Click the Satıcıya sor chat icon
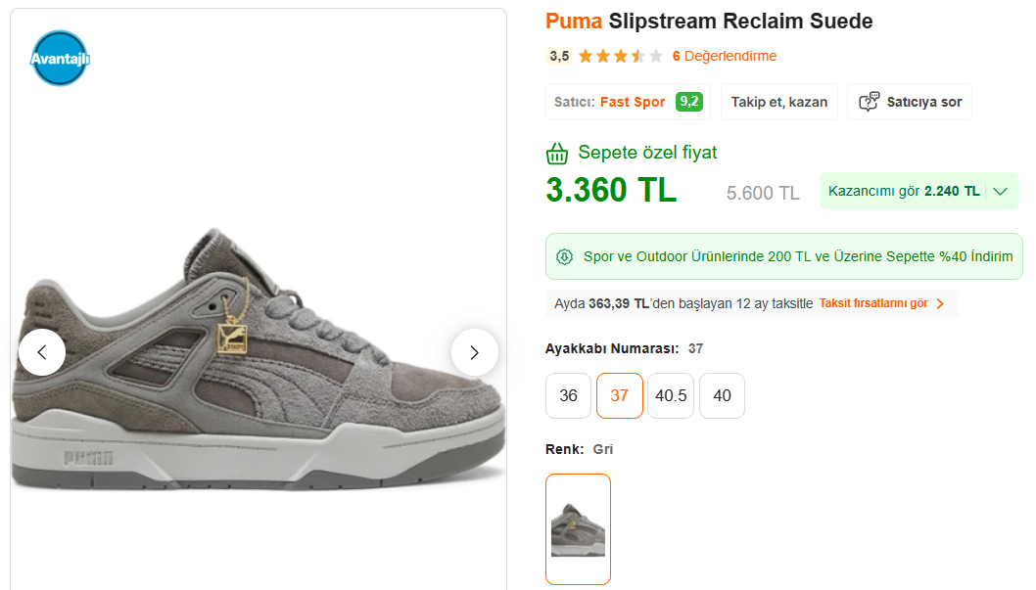This screenshot has height=590, width=1036. point(869,102)
